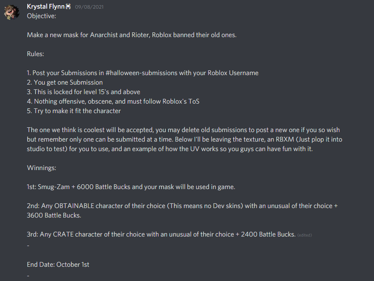
Task: Open Krystal Flynn's profile avatar
Action: (x=12, y=12)
